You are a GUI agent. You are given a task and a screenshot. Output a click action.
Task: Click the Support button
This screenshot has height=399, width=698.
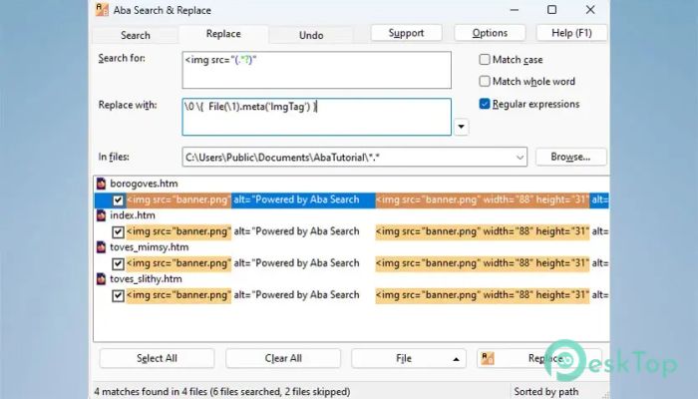[406, 33]
